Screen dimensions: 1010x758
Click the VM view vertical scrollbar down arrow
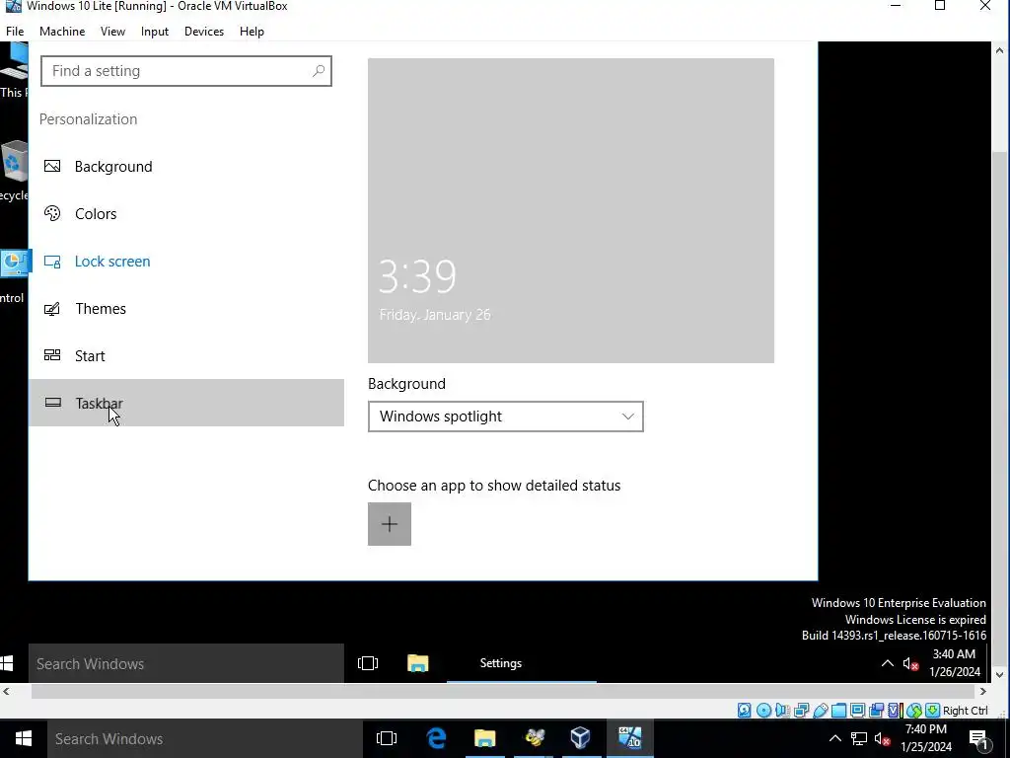click(1000, 675)
